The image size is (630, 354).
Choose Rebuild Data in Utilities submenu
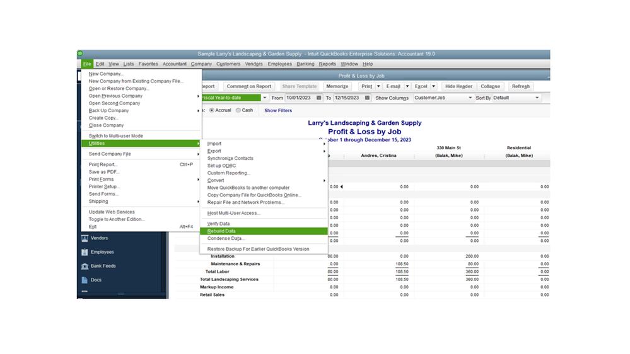point(264,231)
